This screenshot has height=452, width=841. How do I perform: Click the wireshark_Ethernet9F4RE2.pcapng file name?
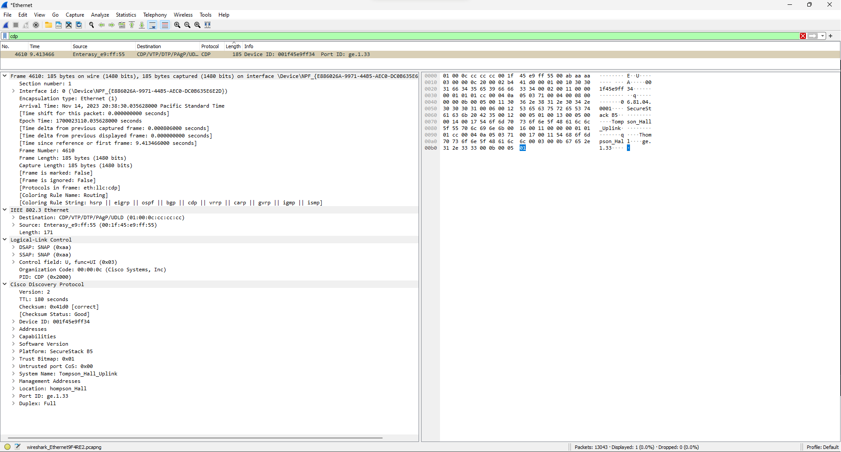tap(64, 447)
